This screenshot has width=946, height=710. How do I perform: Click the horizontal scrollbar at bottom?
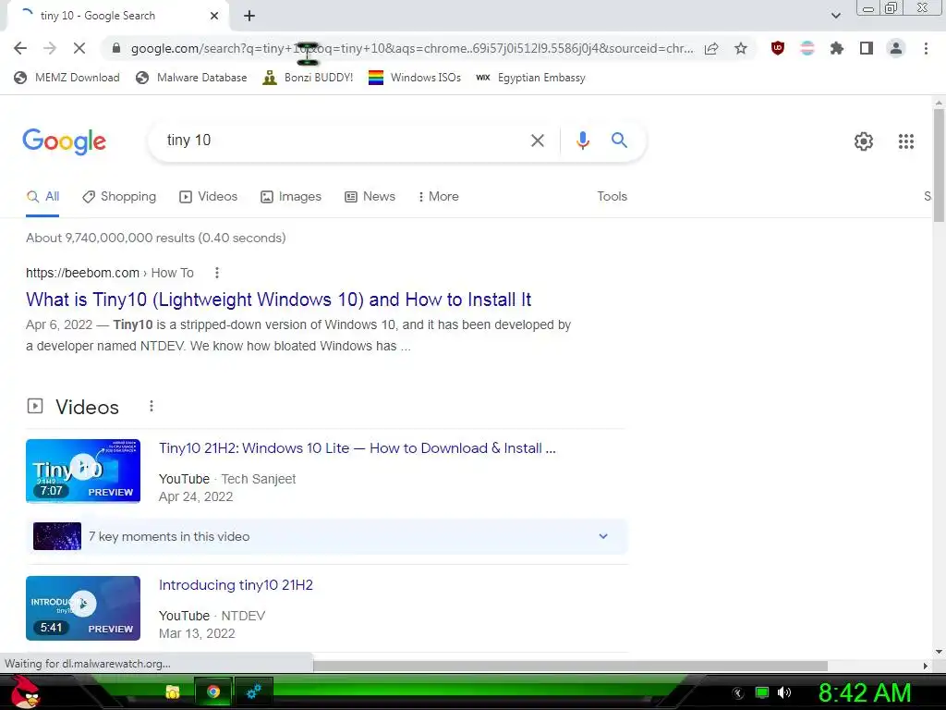[x=570, y=666]
